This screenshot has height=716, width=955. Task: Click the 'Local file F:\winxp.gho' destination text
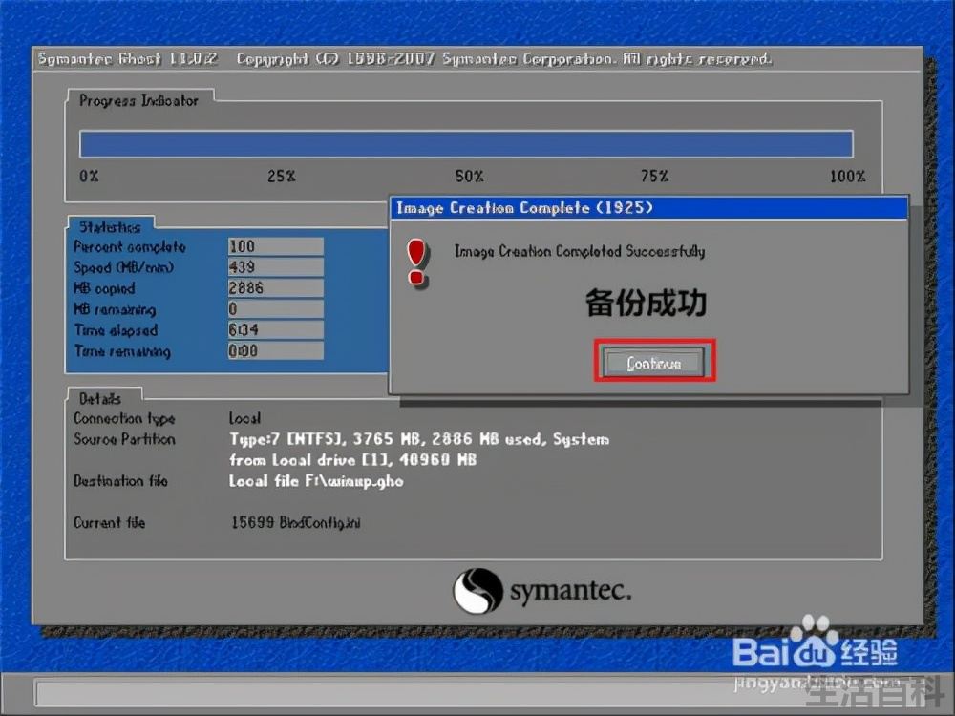[316, 481]
